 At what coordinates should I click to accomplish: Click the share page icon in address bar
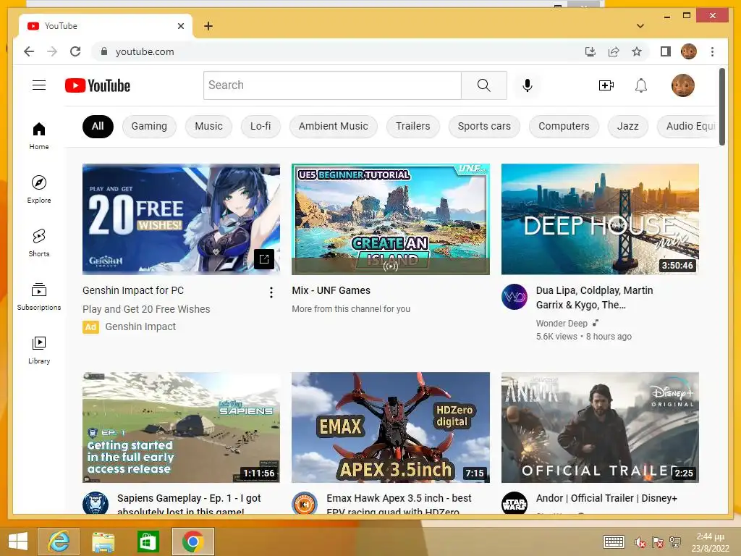click(614, 51)
